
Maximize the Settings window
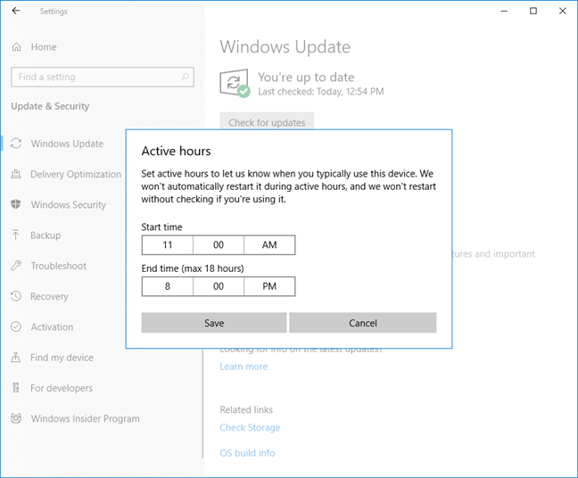(533, 11)
